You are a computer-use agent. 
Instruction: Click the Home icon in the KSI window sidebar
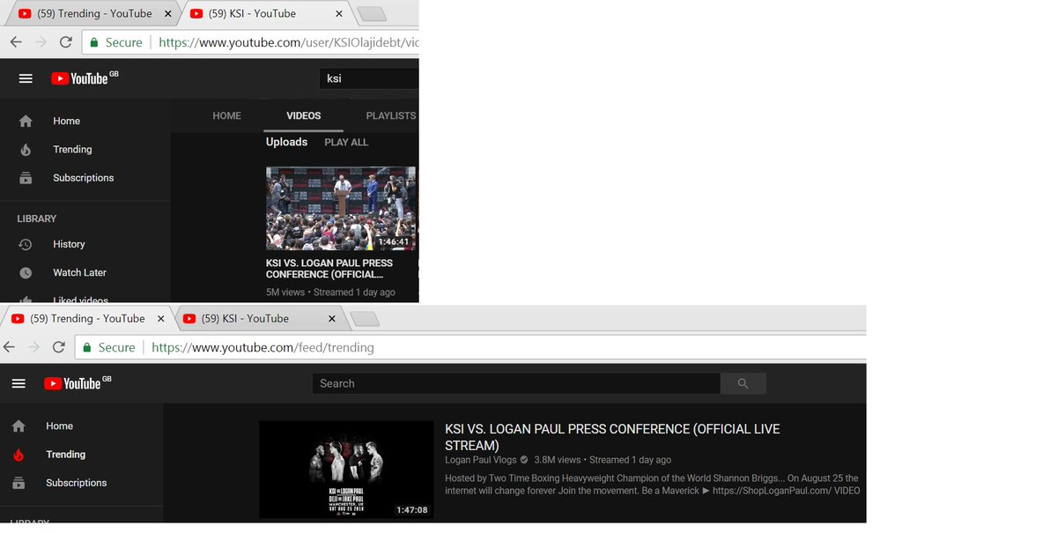(x=26, y=121)
